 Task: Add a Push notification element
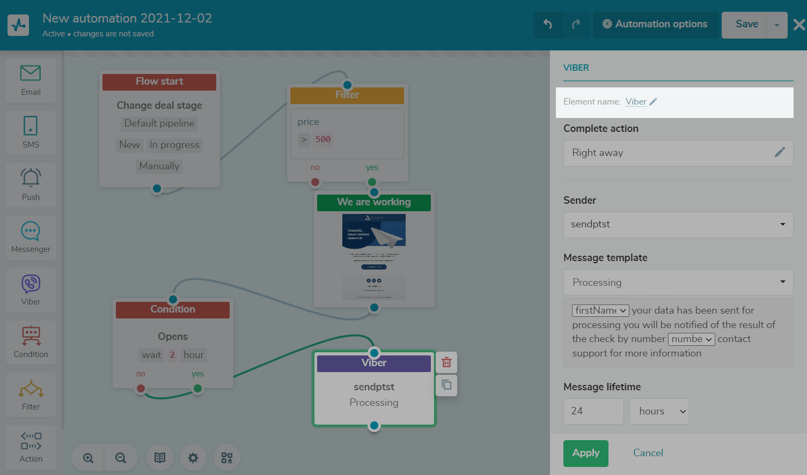point(31,185)
